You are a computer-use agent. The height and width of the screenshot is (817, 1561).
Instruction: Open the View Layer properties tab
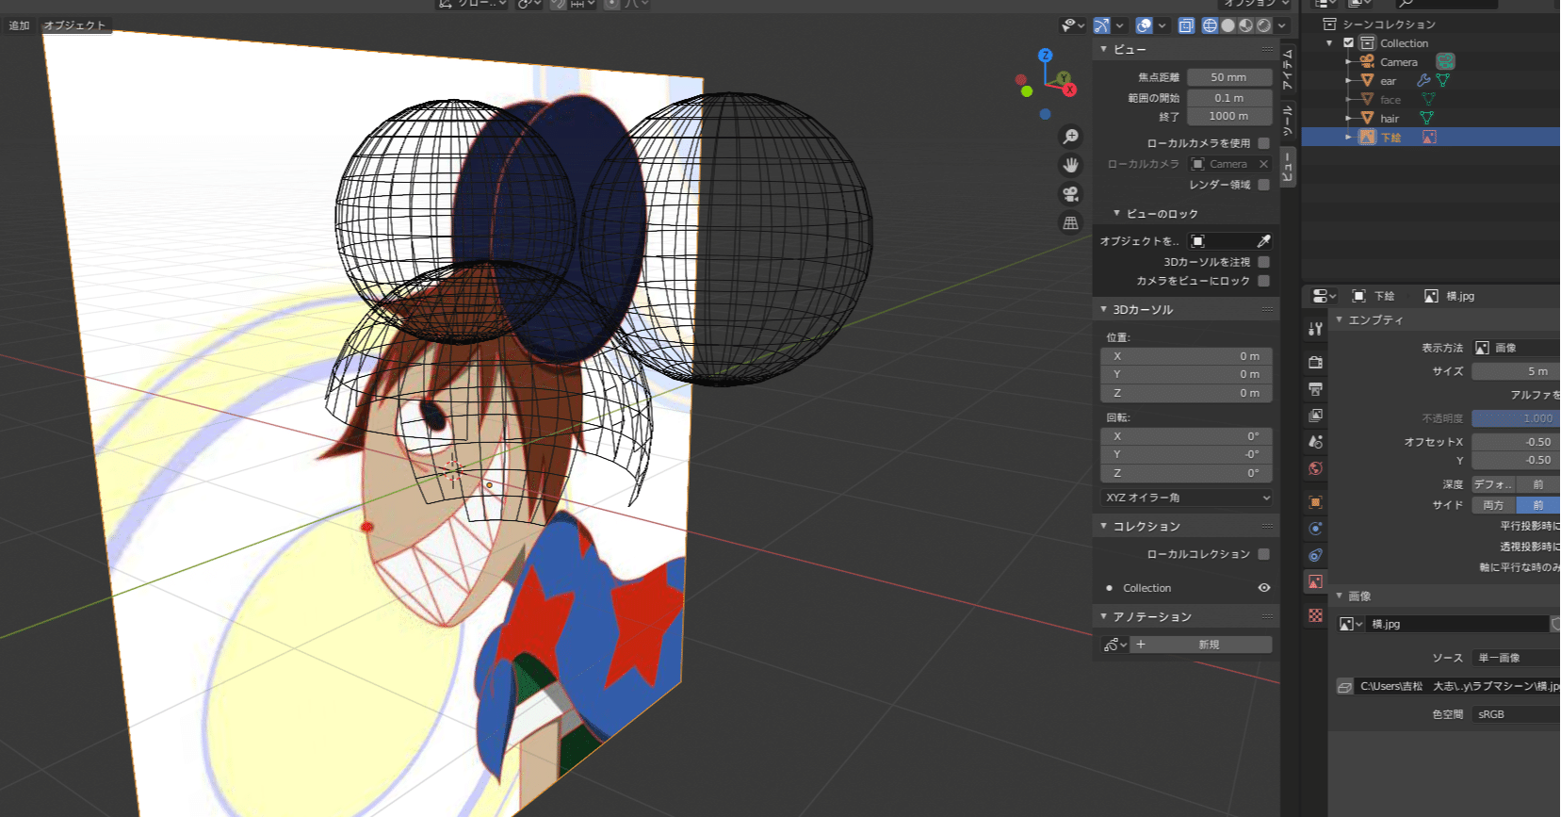pyautogui.click(x=1315, y=415)
